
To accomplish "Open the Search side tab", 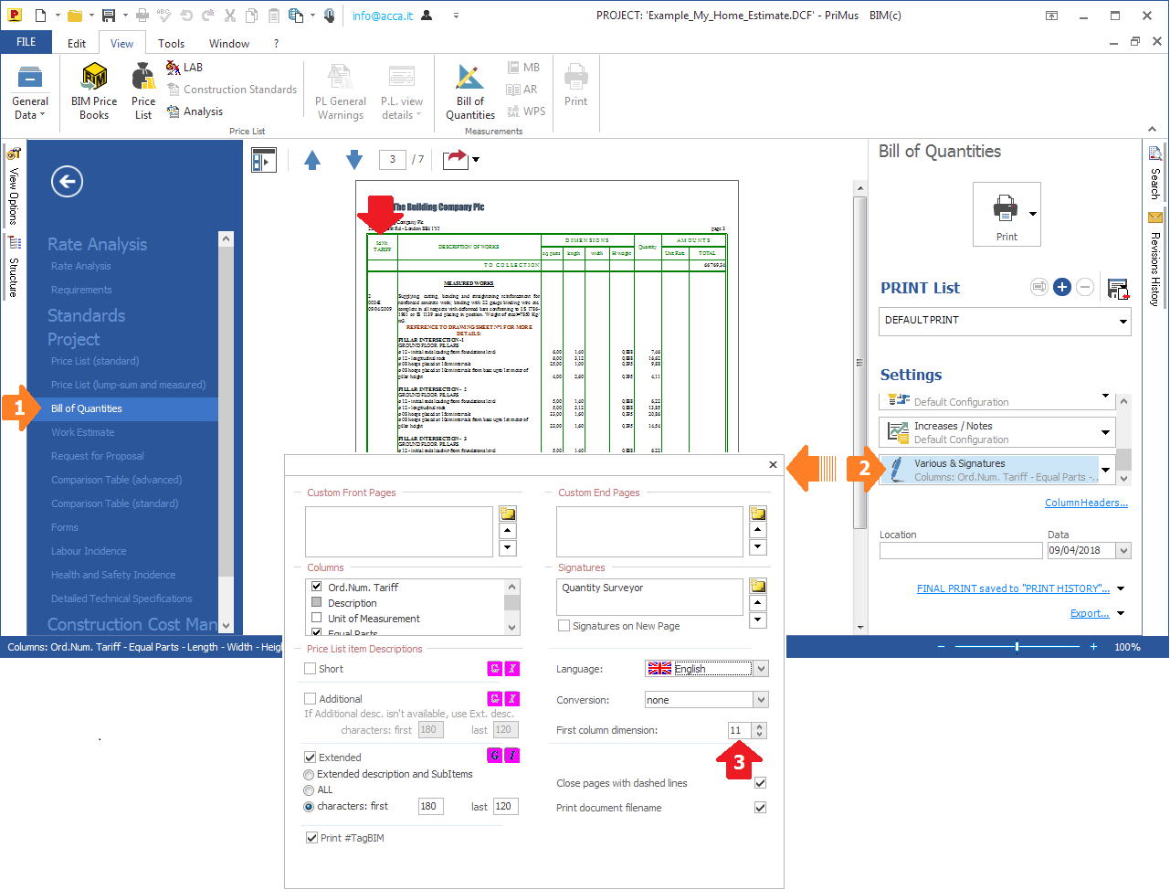I will tap(1155, 174).
